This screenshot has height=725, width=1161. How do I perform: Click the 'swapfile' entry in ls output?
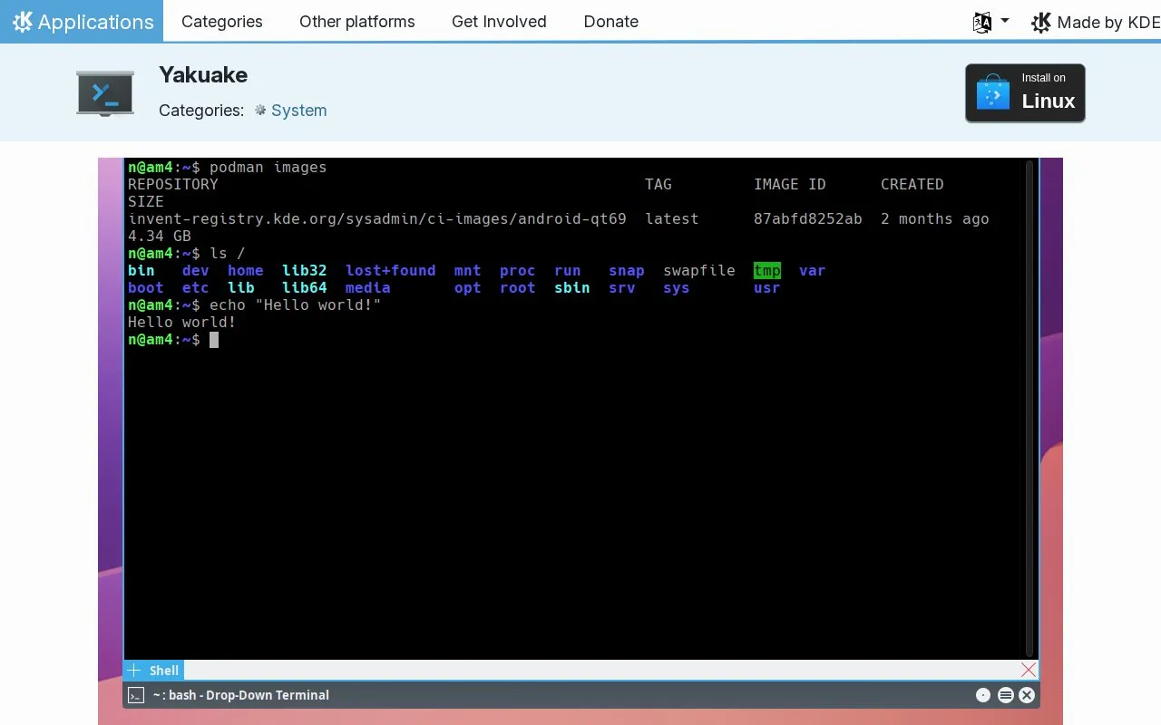point(699,271)
